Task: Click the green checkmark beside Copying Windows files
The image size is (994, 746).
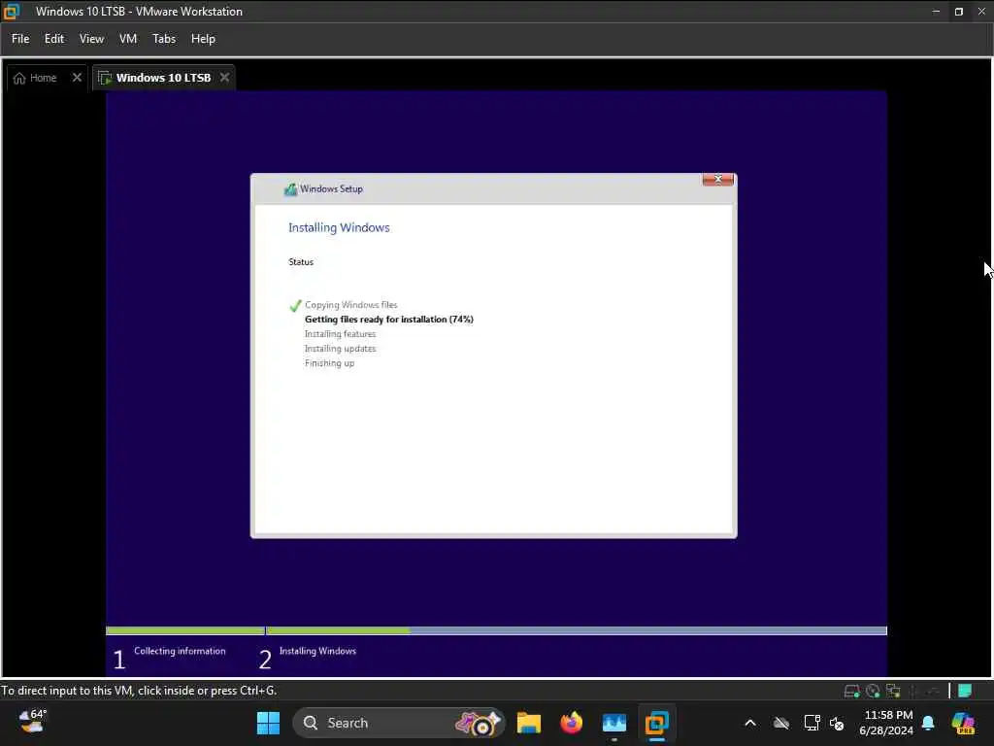Action: [295, 306]
